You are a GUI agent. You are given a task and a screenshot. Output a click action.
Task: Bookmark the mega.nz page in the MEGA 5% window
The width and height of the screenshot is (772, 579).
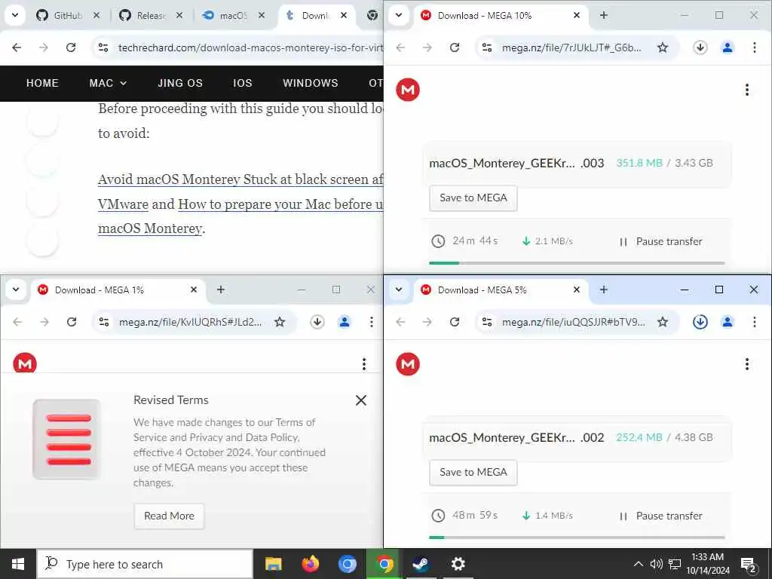(663, 321)
